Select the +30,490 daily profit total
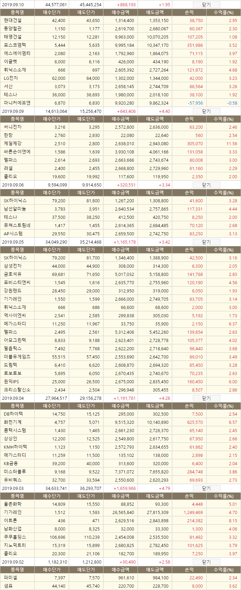The height and width of the screenshot is (590, 241). point(128,562)
